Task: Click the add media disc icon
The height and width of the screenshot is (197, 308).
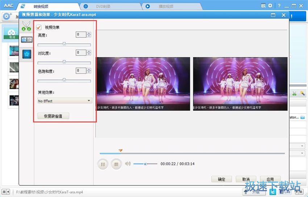Action: tap(8, 16)
